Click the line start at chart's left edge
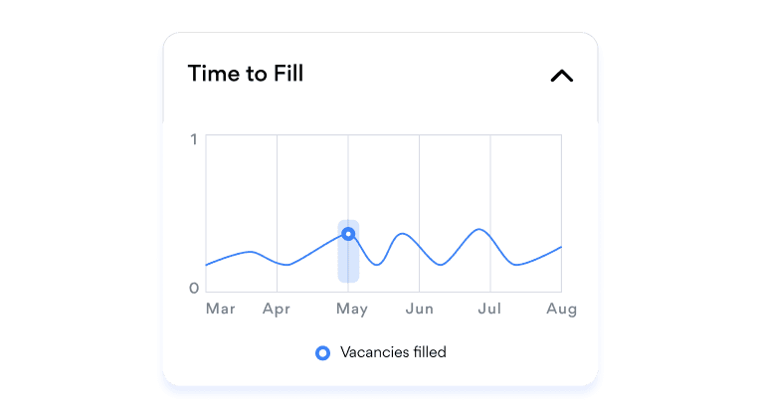Screen dimensions: 761x418 point(207,265)
